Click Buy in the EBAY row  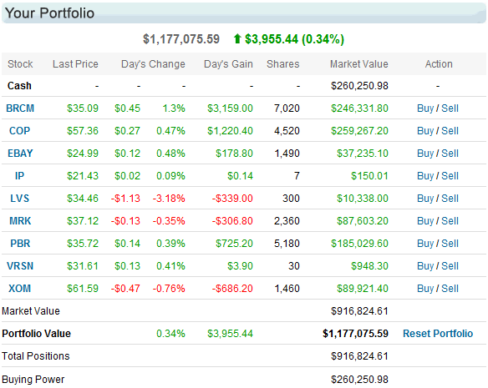(425, 154)
